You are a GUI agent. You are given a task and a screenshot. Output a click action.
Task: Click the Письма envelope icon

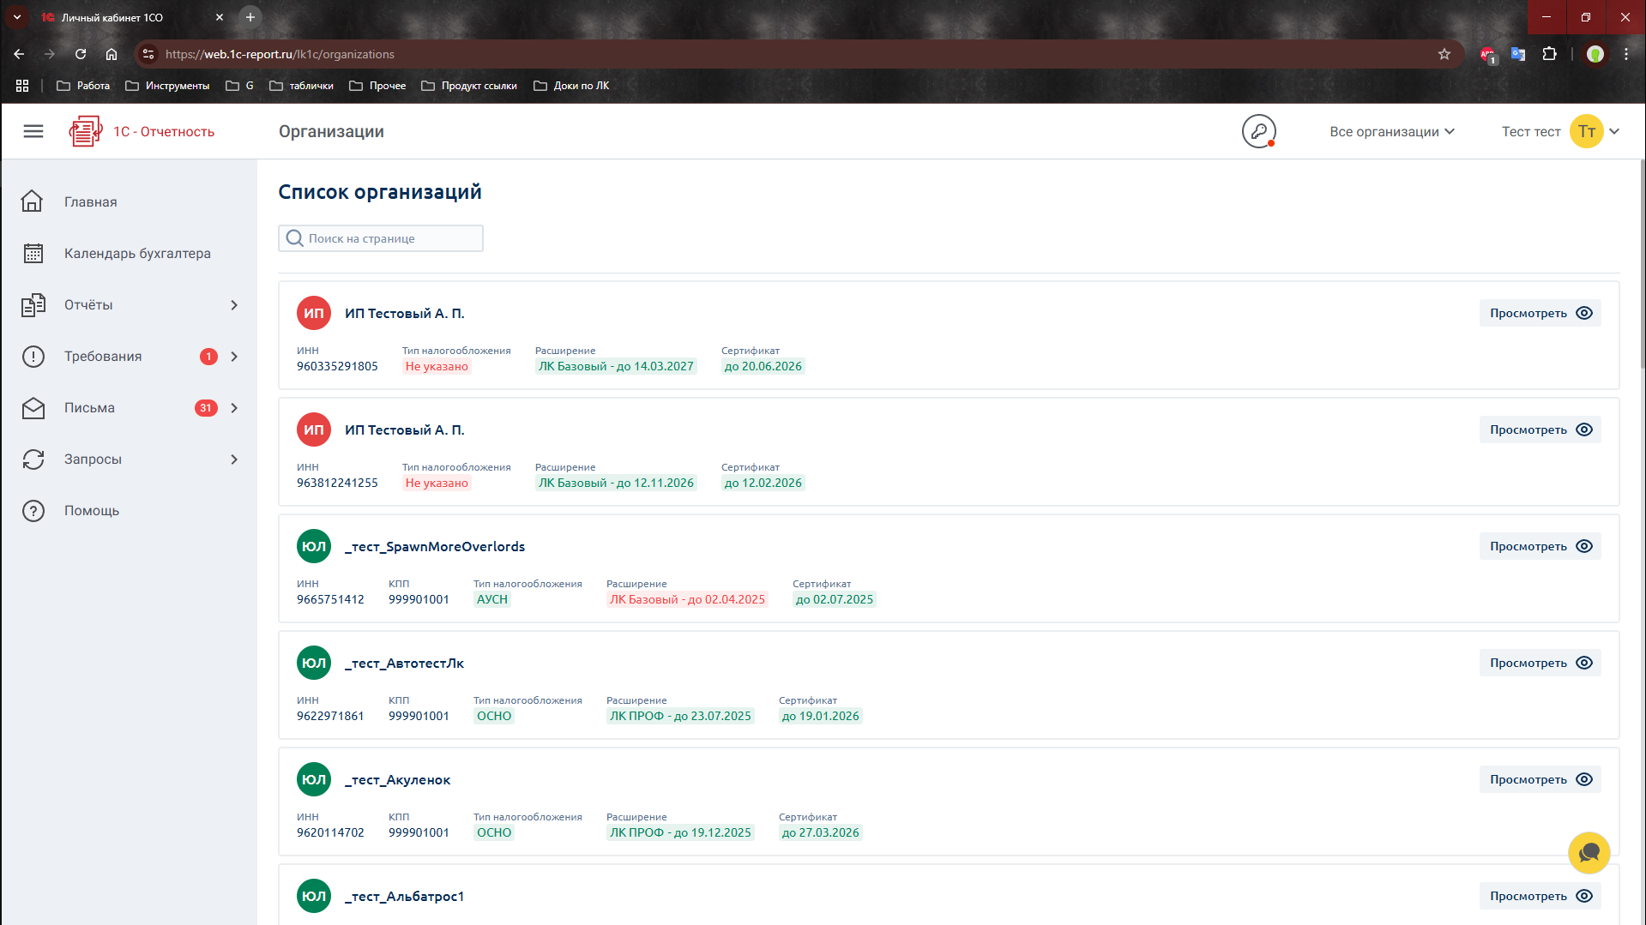pos(33,408)
